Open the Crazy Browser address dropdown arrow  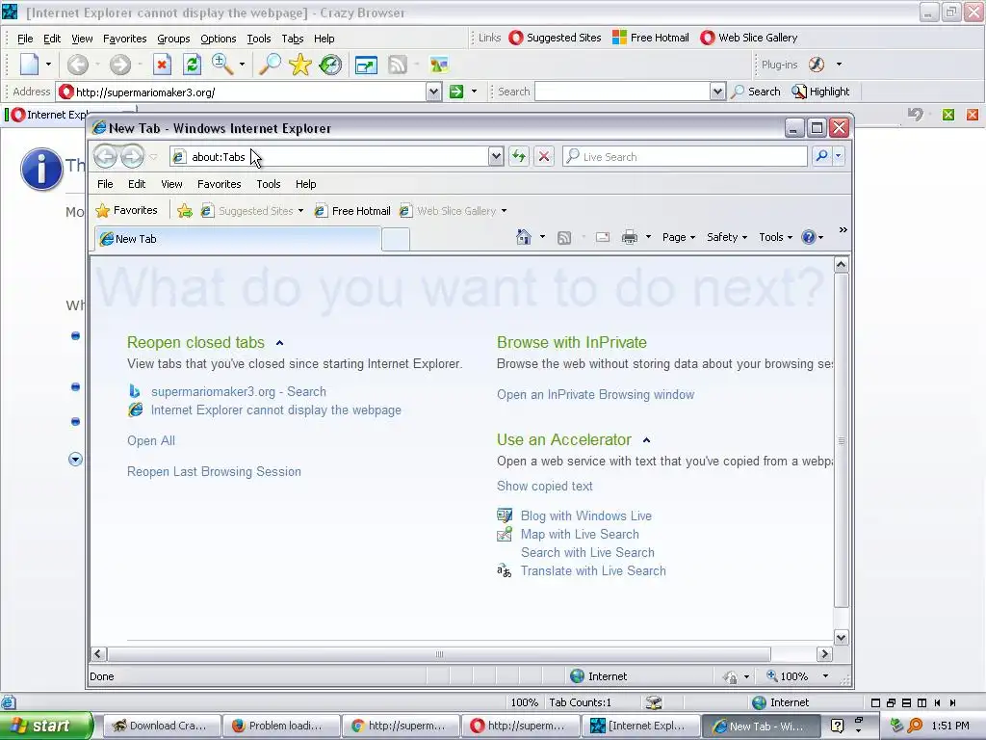[x=433, y=92]
